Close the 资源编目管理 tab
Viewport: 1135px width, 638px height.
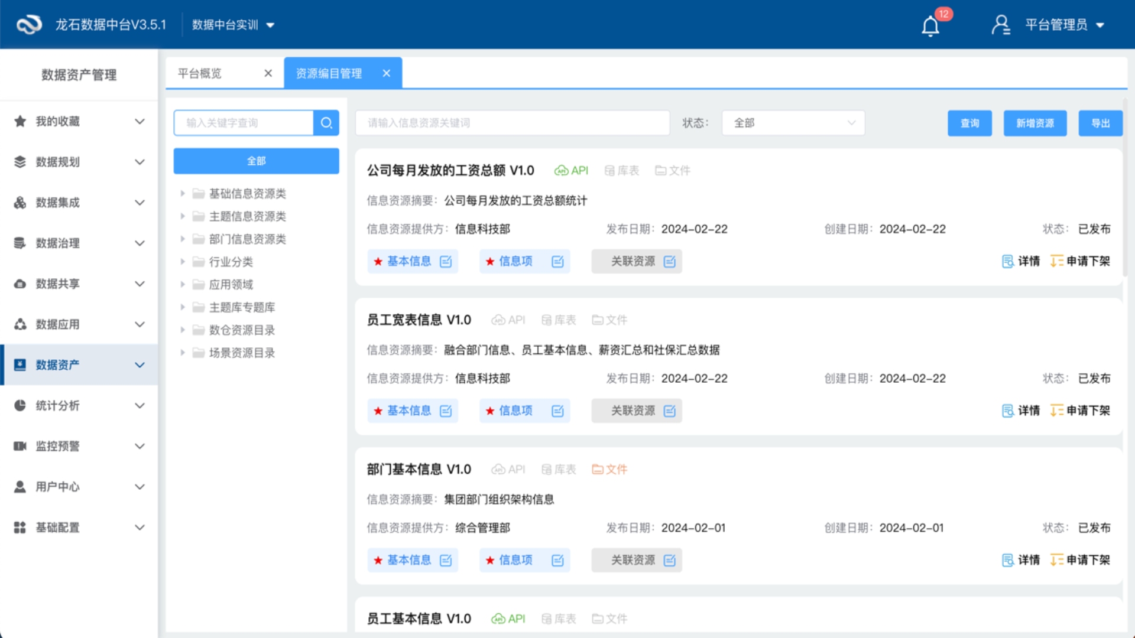click(387, 73)
